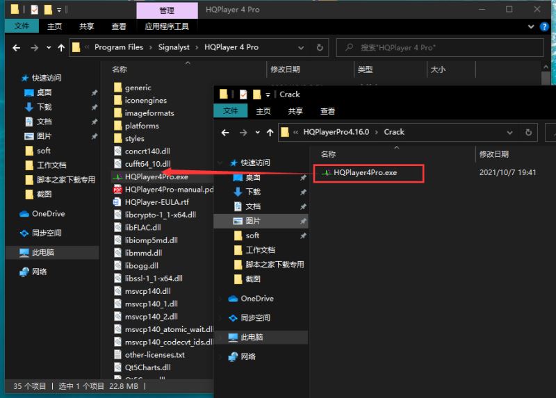Screen dimensions: 556x398
Task: Select Qt5Charts.dll file
Action: (x=142, y=367)
